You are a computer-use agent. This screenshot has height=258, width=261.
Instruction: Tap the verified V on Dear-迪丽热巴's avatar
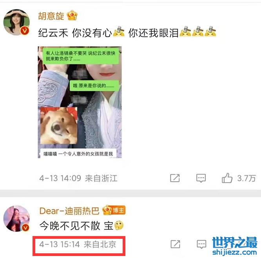pos(25,227)
